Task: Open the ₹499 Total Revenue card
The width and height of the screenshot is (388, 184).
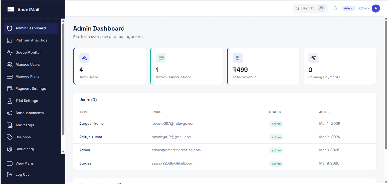Action: coord(263,66)
